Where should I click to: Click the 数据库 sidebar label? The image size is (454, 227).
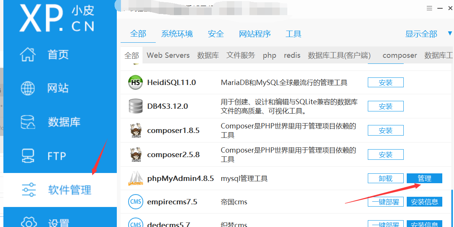tap(64, 122)
